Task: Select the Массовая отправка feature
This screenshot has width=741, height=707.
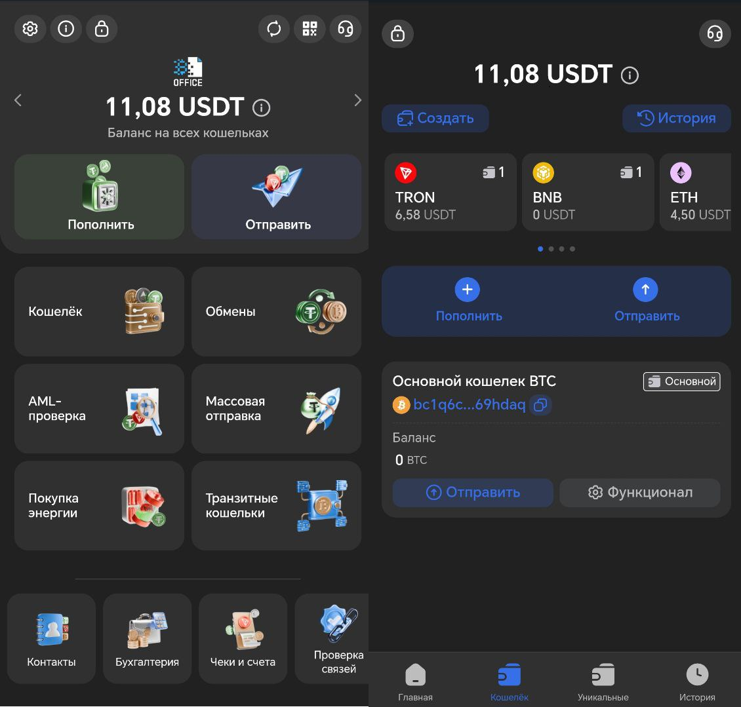Action: pyautogui.click(x=276, y=408)
